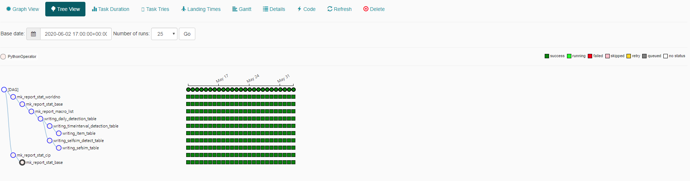690x181 pixels.
Task: Click the writing_item_table label text
Action: [x=79, y=133]
